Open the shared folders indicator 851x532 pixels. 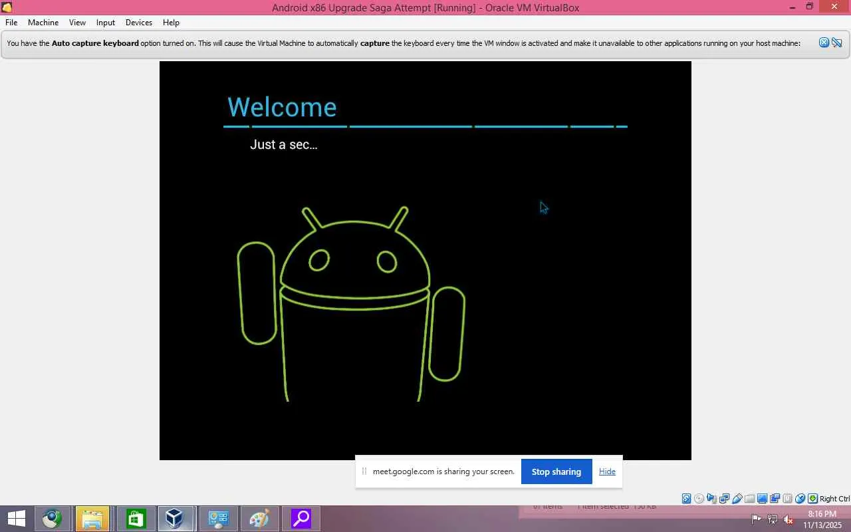pyautogui.click(x=749, y=499)
